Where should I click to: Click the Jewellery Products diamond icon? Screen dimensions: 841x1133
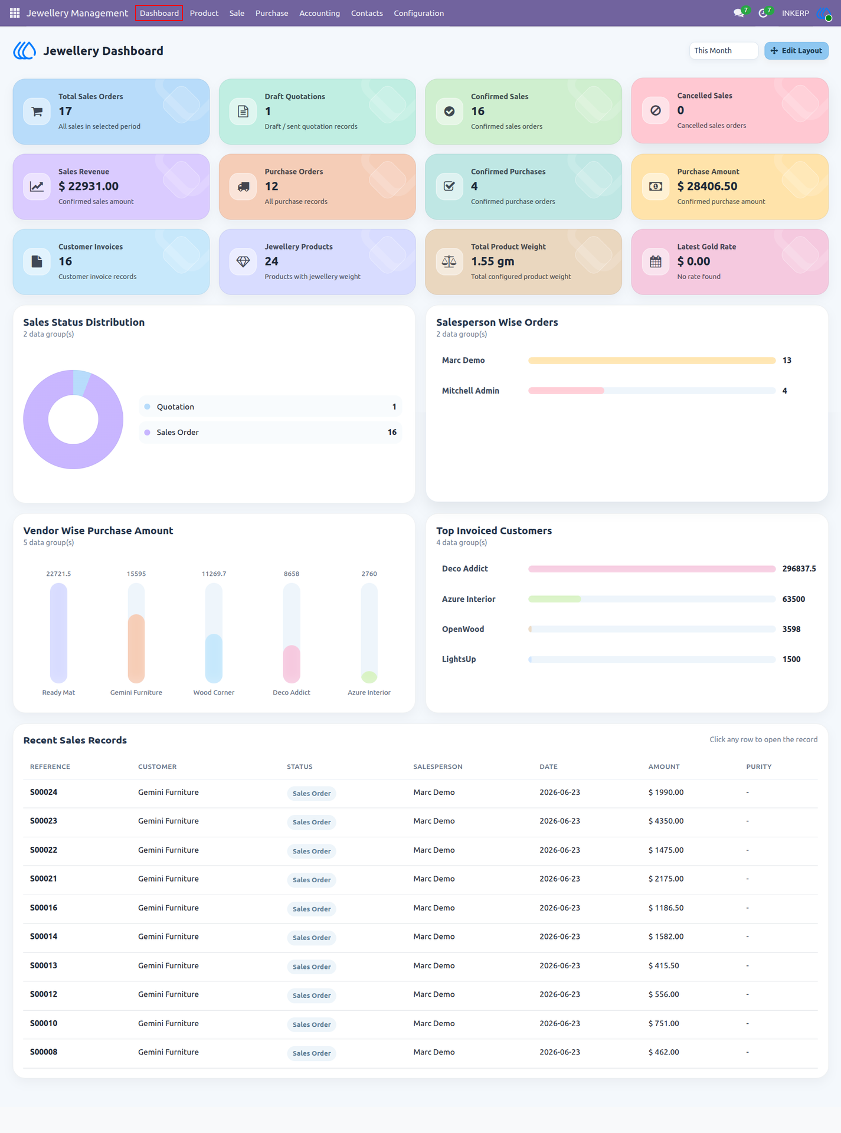(243, 261)
